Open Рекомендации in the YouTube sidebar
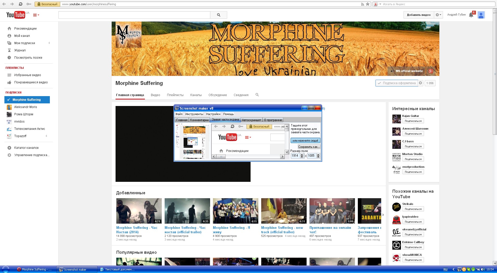Viewport: 497px width, 273px height. (25, 29)
